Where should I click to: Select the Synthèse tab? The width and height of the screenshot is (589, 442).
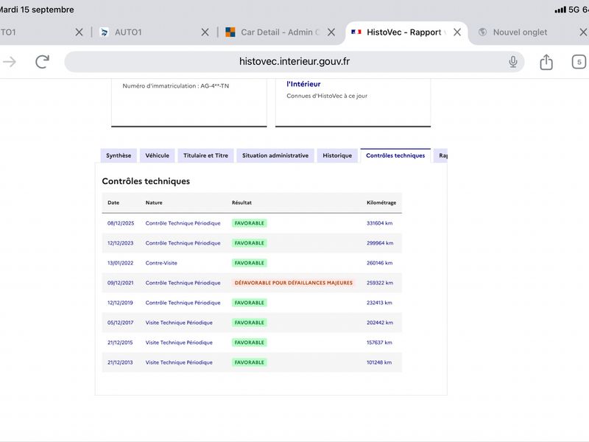(119, 155)
